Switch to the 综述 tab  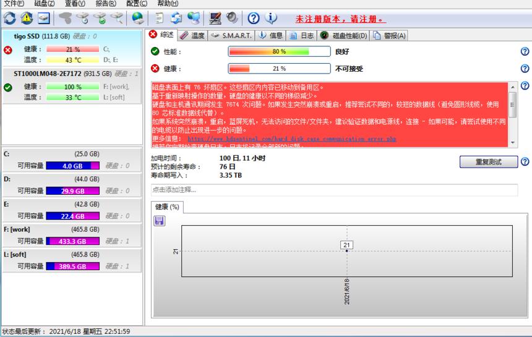(162, 35)
